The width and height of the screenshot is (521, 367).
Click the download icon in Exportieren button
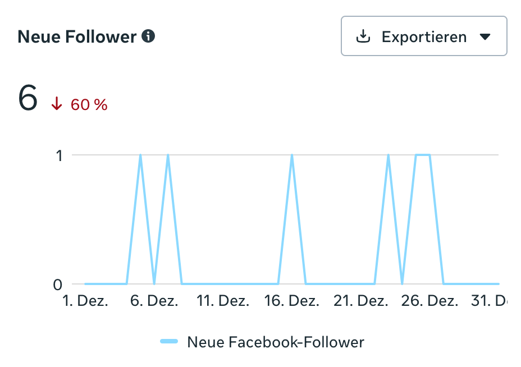click(363, 36)
